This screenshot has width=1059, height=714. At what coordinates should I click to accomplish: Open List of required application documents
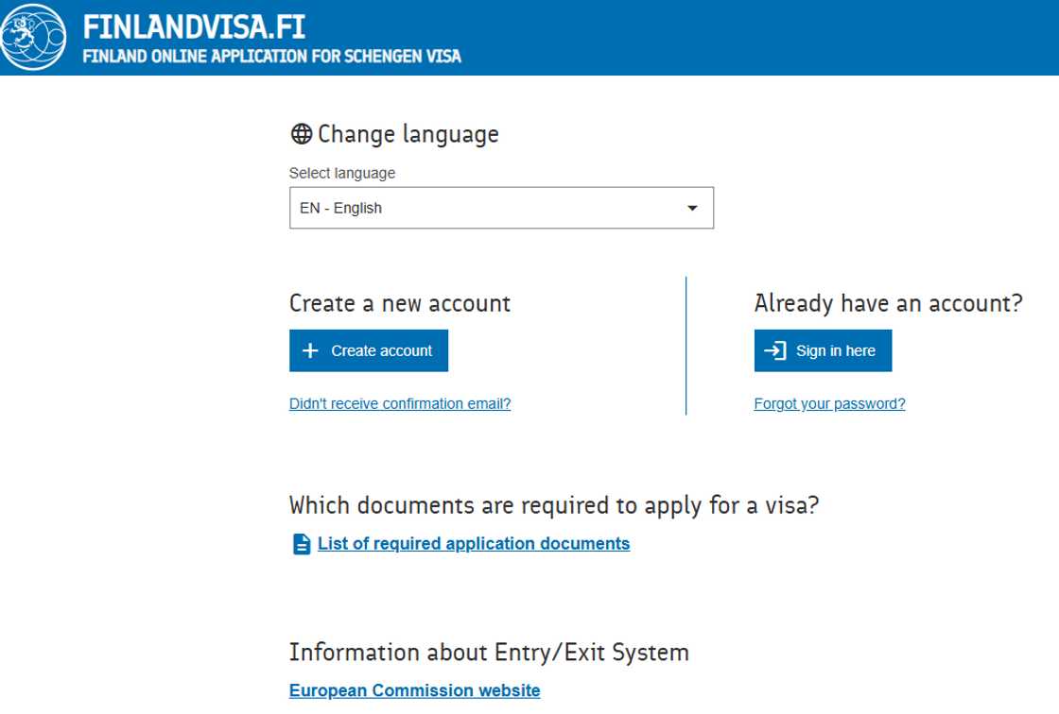[473, 543]
